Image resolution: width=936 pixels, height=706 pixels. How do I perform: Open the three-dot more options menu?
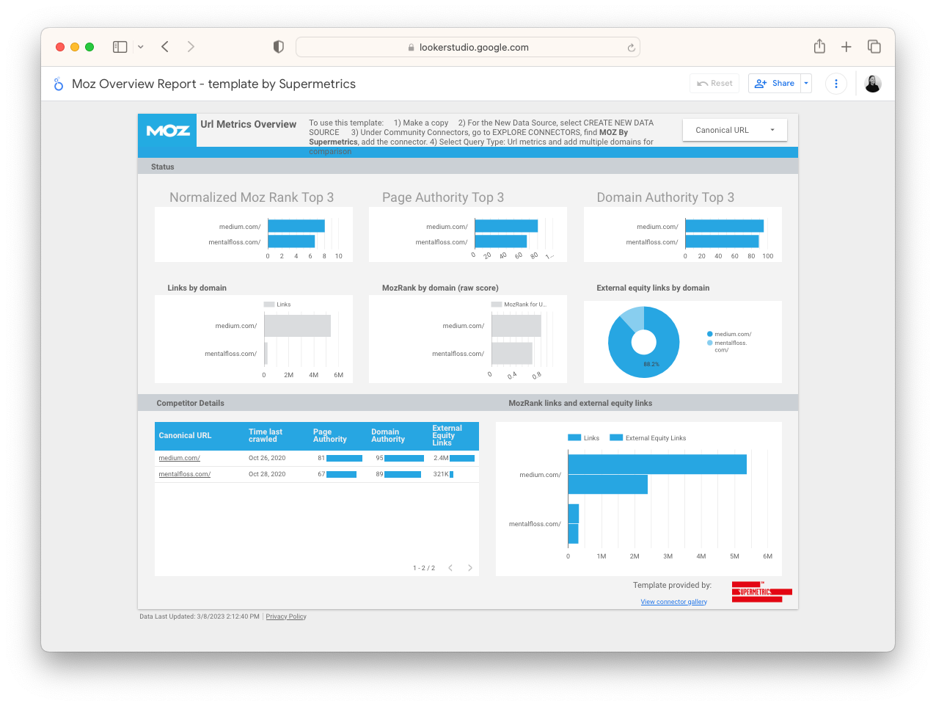[x=836, y=84]
